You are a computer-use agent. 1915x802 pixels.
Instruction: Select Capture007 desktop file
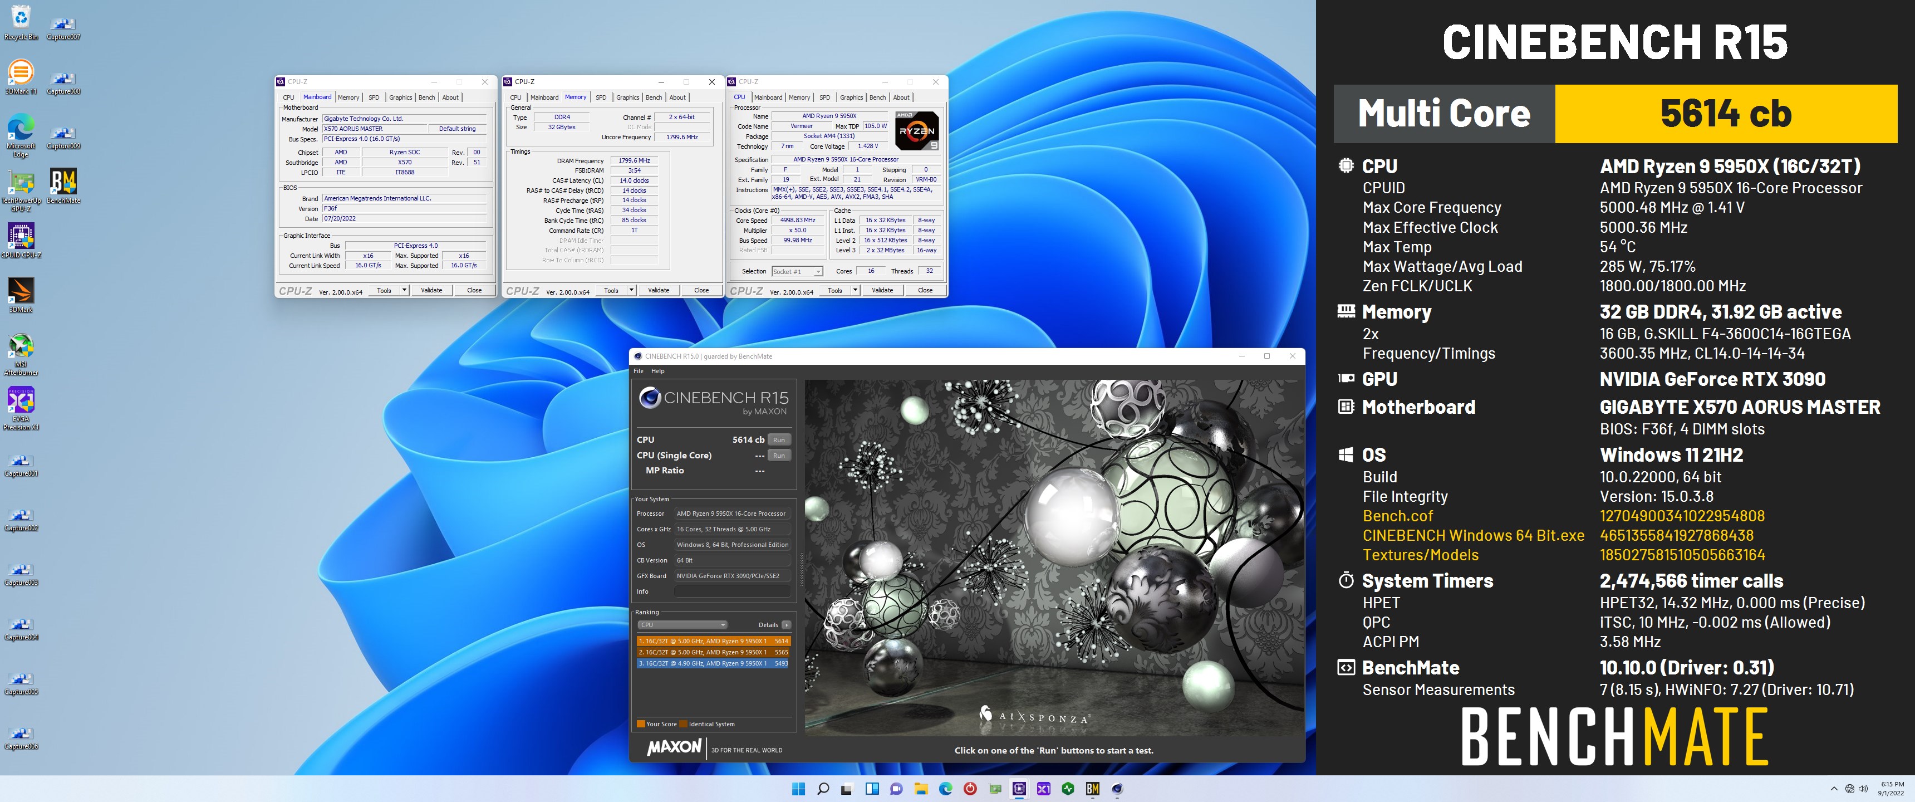(63, 28)
